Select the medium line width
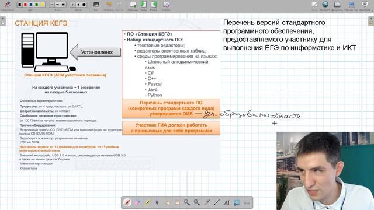This screenshot has height=210, width=374. [x=57, y=5]
